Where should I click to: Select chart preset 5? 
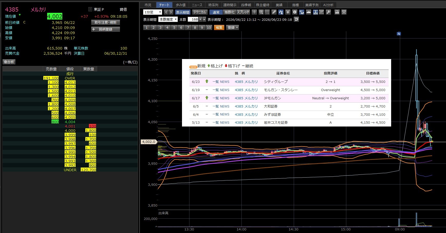click(x=174, y=27)
